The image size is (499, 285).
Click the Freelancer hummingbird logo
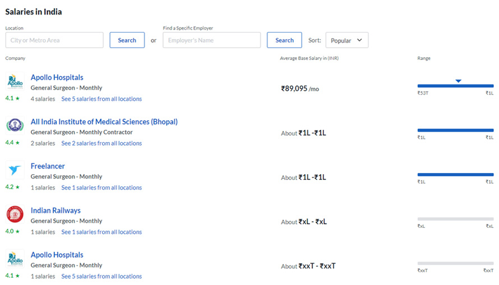pyautogui.click(x=15, y=170)
